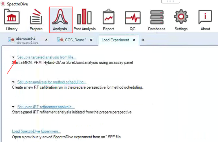The image size is (218, 142).
Task: Close the CCS_Demo tab
Action: pos(91,40)
